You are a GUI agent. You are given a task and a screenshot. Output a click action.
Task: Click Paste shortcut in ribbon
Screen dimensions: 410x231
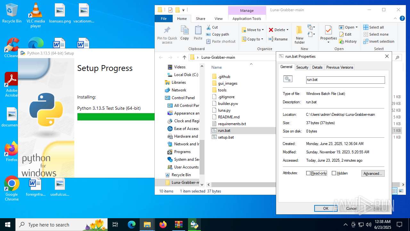pos(221,41)
